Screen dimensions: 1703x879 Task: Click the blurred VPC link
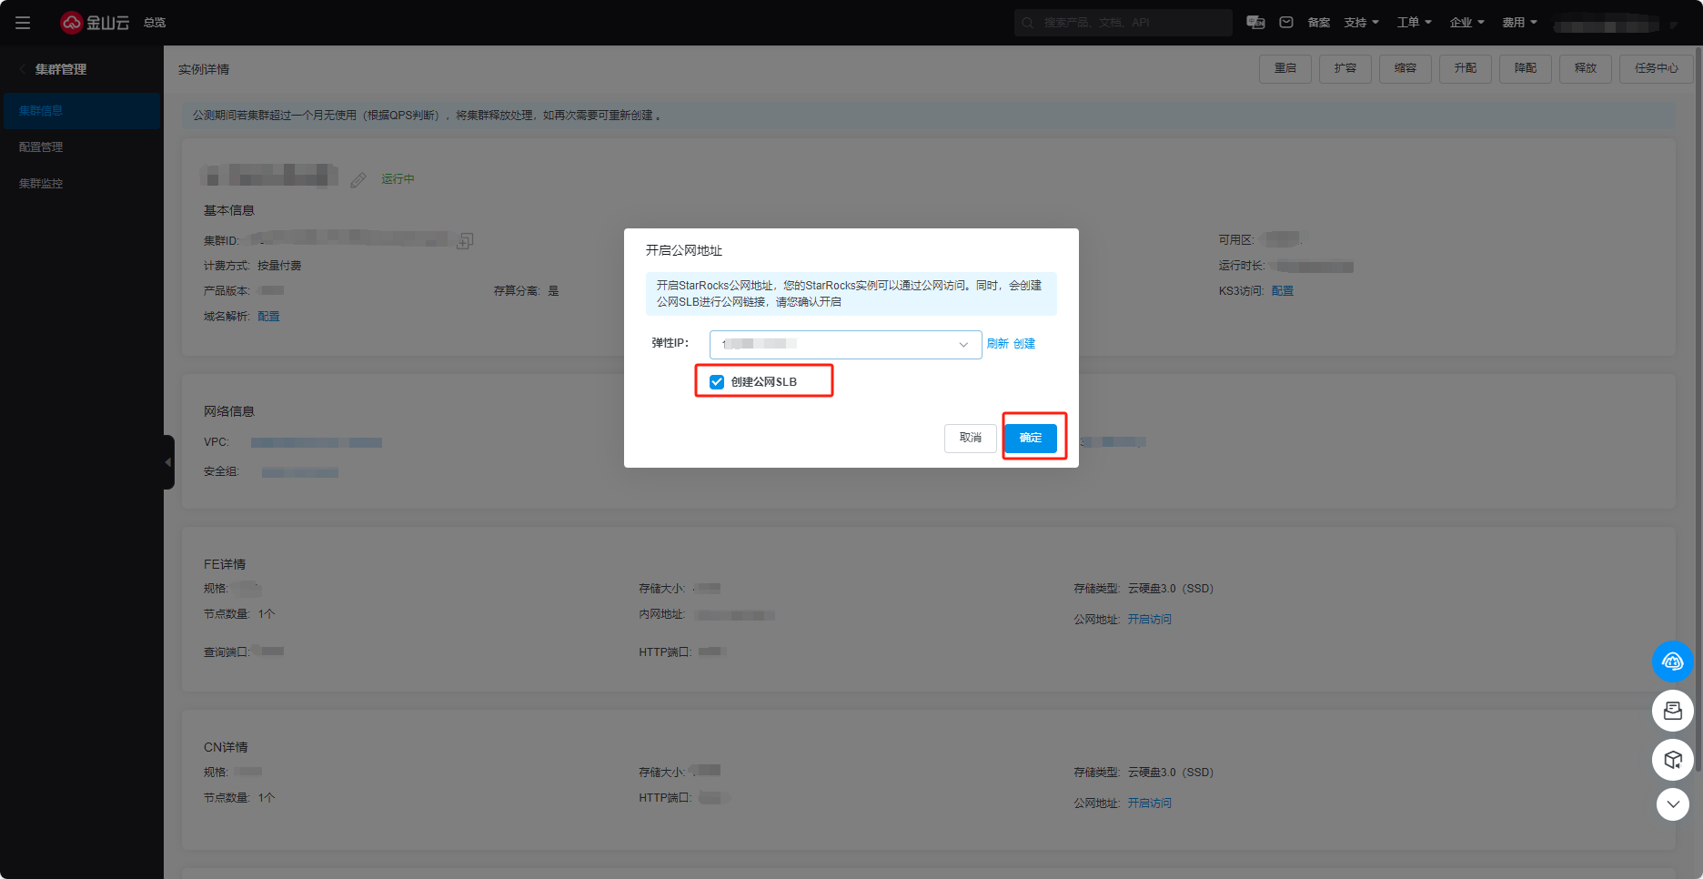pos(317,443)
